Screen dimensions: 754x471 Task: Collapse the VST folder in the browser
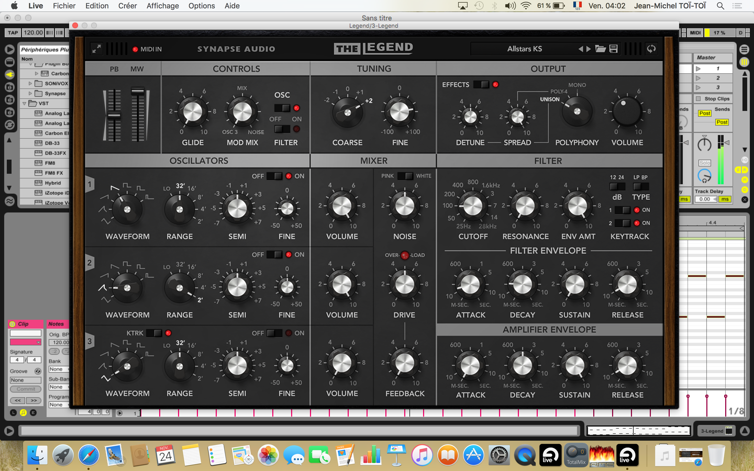tap(25, 103)
